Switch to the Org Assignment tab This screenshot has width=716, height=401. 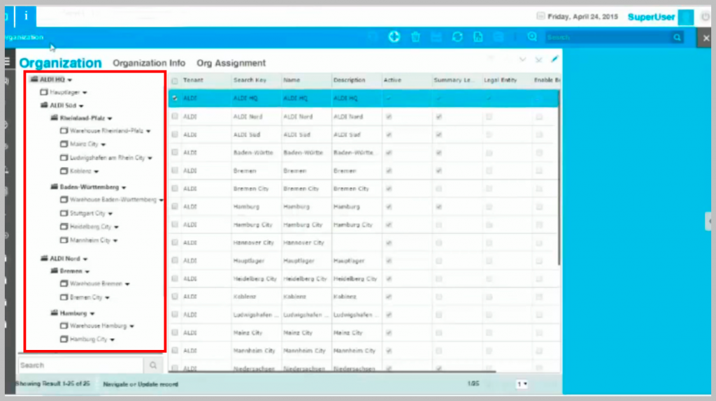[x=231, y=63]
